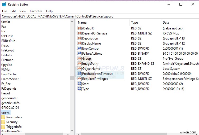Image resolution: width=199 pixels, height=135 pixels.
Task: Click the Registry Editor app icon in title bar
Action: [4, 5]
